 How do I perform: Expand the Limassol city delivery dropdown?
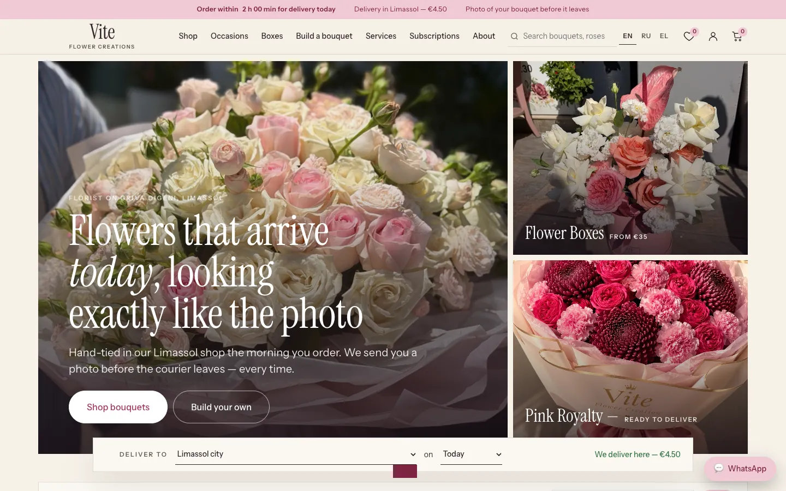click(x=296, y=454)
